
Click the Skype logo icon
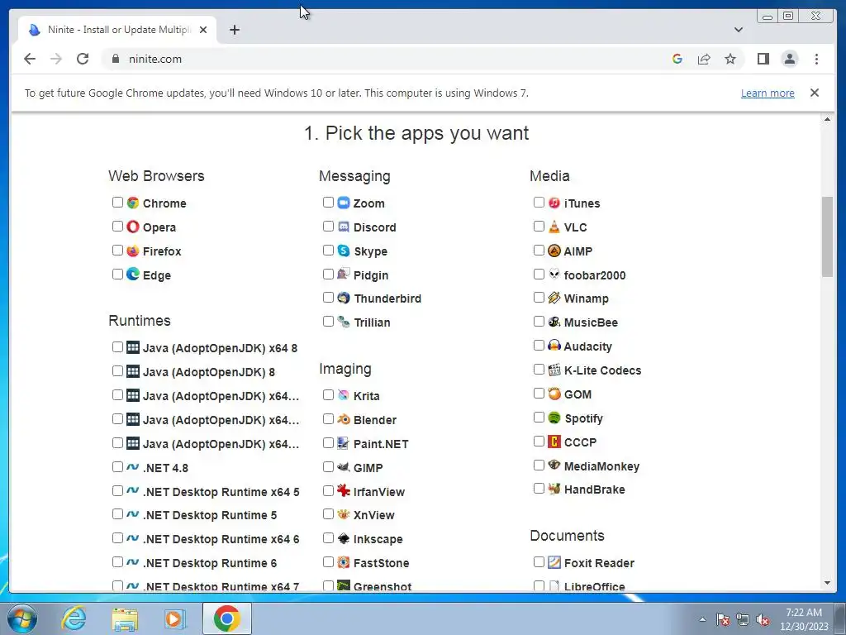(x=344, y=251)
